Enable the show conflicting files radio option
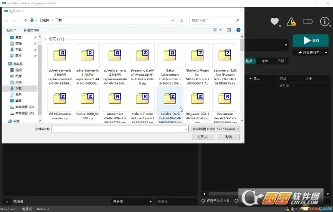Image resolution: width=333 pixels, height=212 pixels. tap(204, 201)
